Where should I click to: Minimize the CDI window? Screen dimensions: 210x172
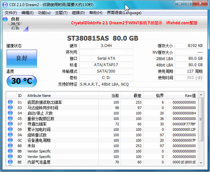click(x=180, y=4)
